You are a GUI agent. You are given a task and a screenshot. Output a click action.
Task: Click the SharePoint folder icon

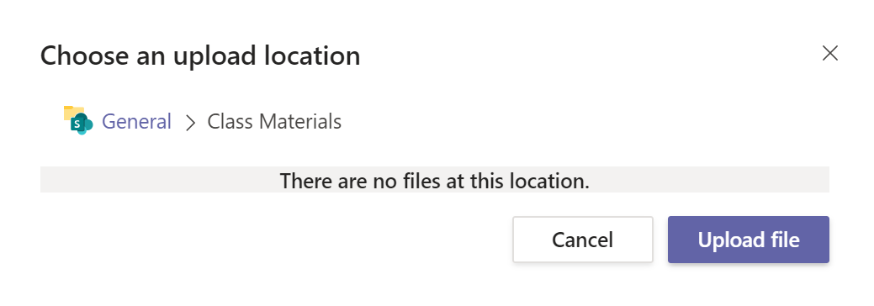click(x=78, y=120)
